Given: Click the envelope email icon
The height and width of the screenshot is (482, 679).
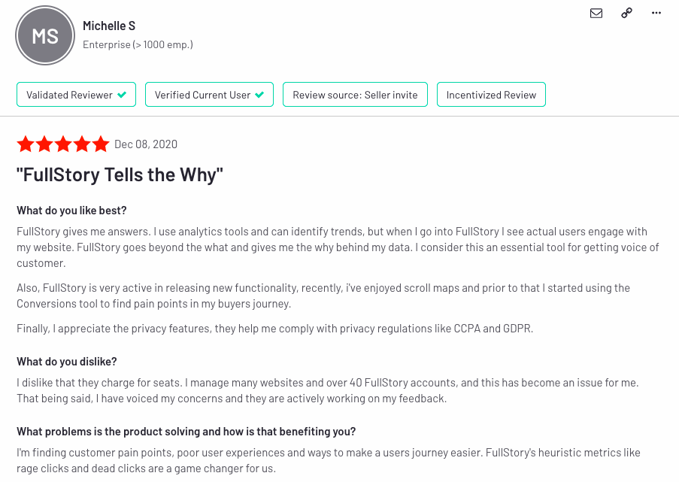Looking at the screenshot, I should pos(596,14).
